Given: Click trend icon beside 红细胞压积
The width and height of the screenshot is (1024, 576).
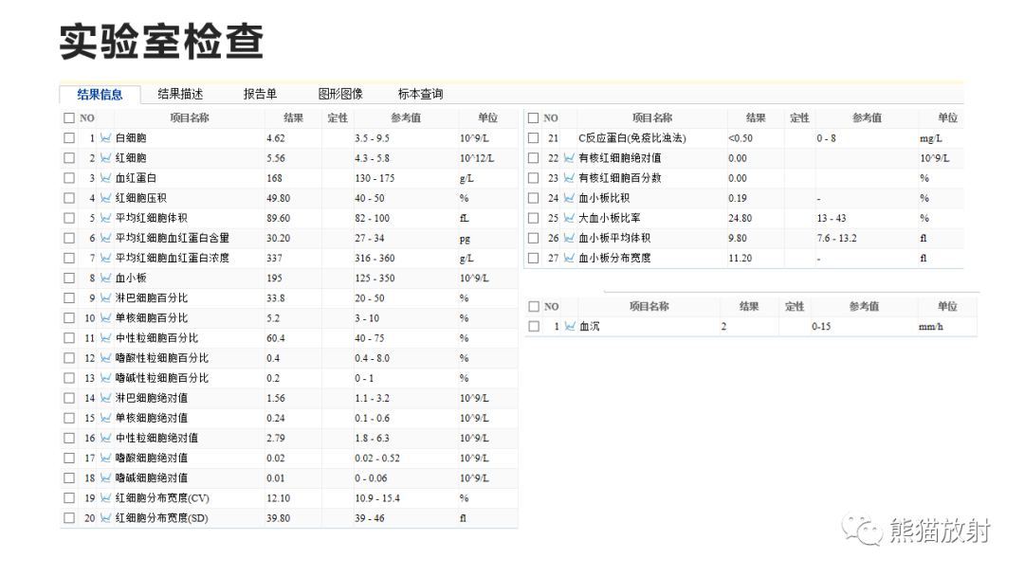Looking at the screenshot, I should 106,198.
